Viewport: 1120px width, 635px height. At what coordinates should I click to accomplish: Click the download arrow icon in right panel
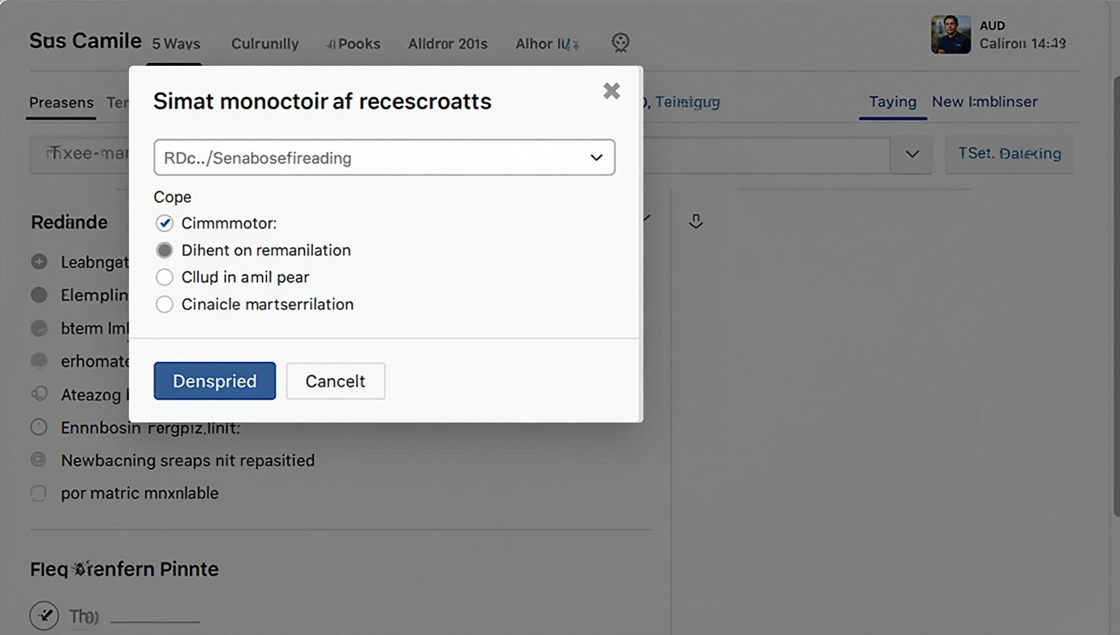point(695,221)
